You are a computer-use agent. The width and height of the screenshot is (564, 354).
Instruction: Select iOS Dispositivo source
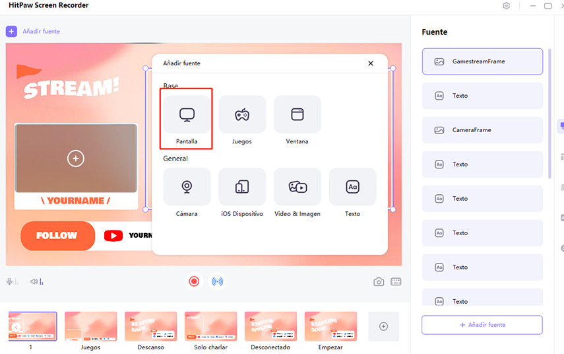coord(242,187)
